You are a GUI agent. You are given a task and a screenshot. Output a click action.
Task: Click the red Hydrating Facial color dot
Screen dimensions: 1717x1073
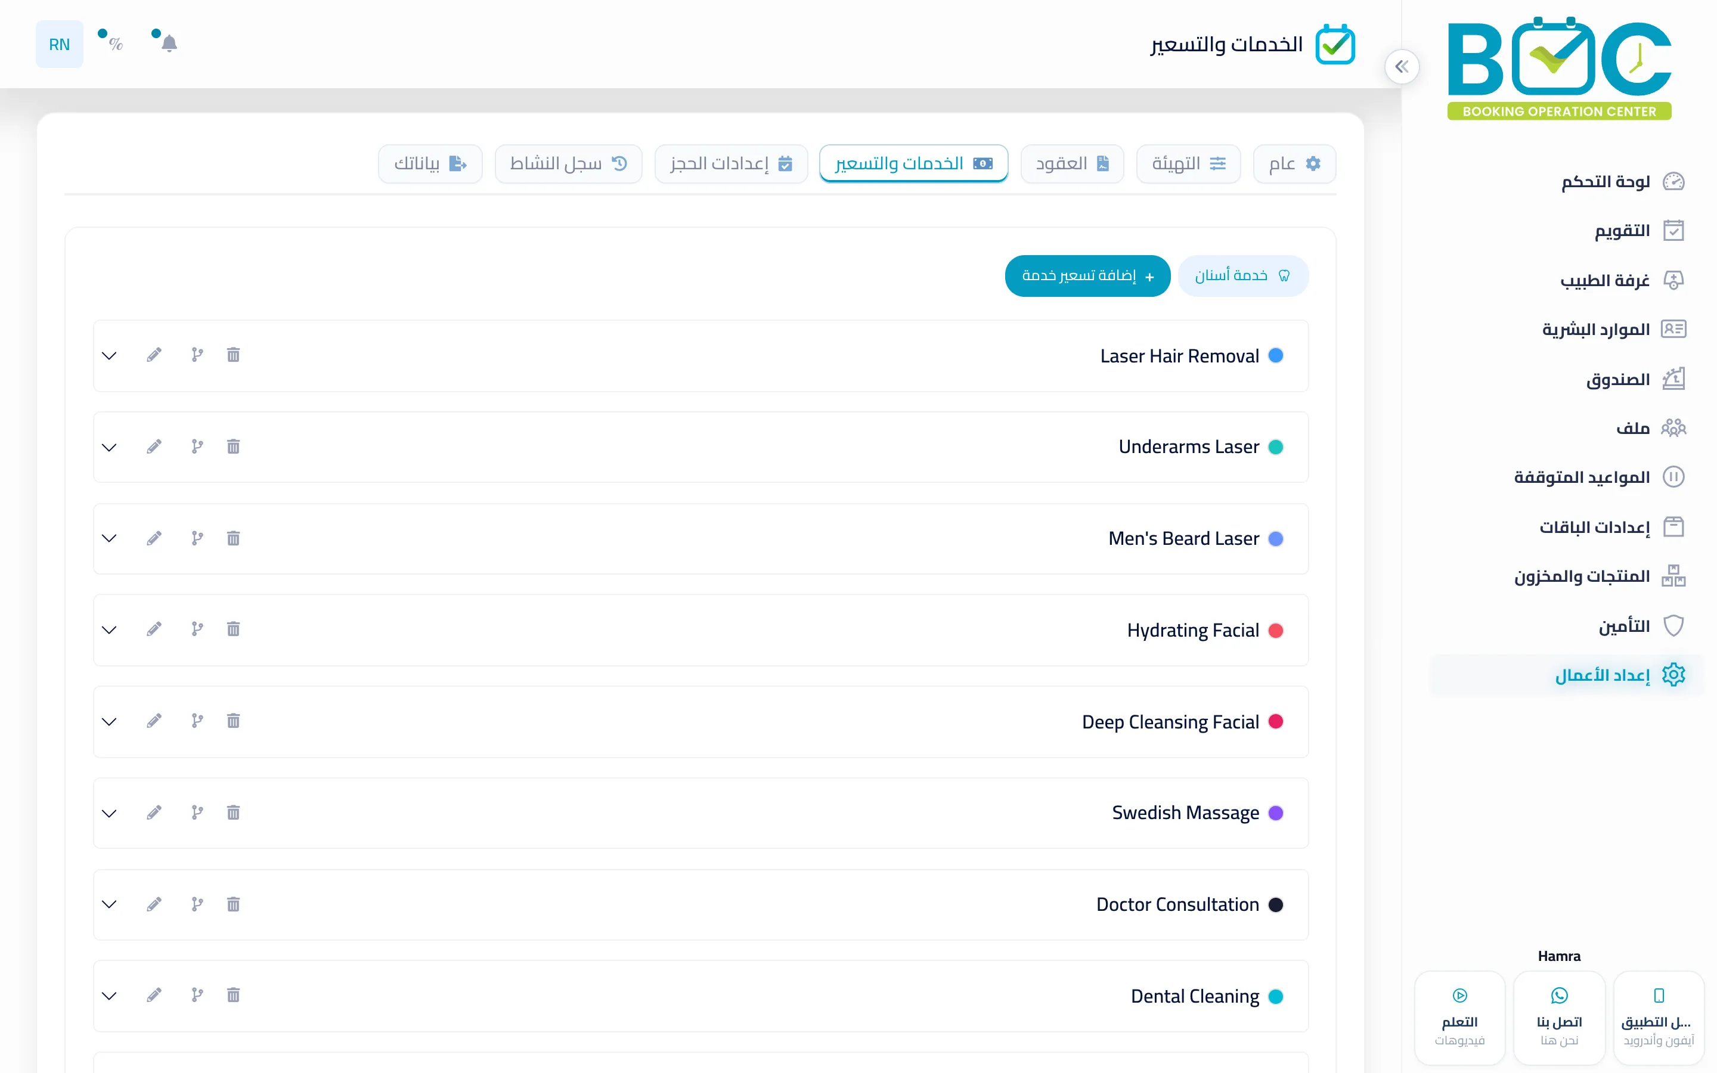[x=1275, y=630]
